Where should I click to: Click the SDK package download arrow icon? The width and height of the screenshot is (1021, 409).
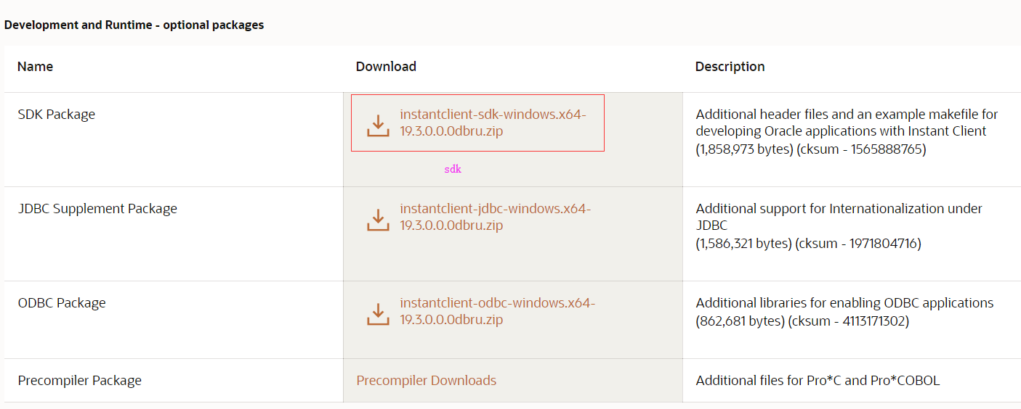coord(378,125)
